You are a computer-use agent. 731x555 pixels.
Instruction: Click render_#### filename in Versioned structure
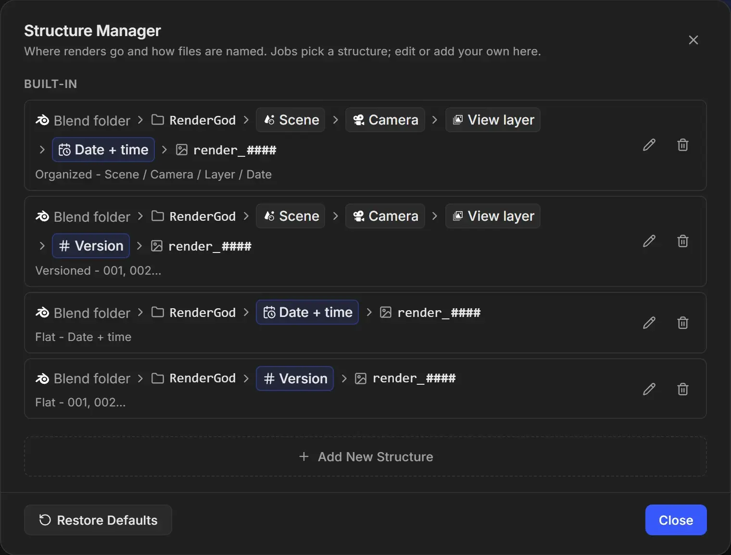(x=210, y=246)
